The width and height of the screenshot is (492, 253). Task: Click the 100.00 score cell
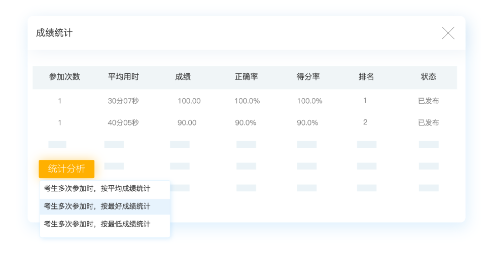189,101
